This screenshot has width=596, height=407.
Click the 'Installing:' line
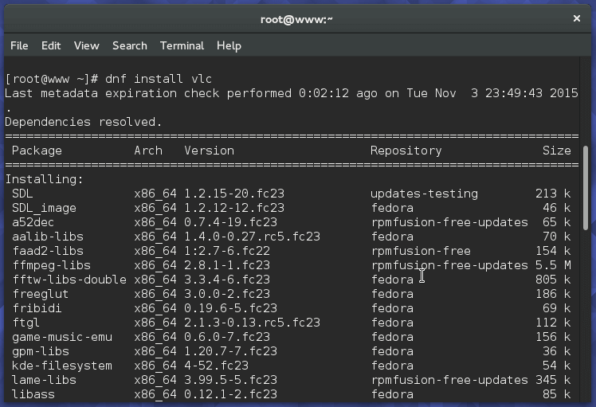pos(44,179)
